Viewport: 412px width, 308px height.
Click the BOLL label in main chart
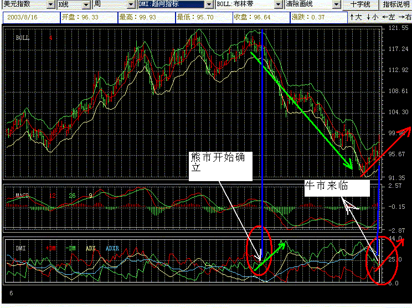[23, 38]
